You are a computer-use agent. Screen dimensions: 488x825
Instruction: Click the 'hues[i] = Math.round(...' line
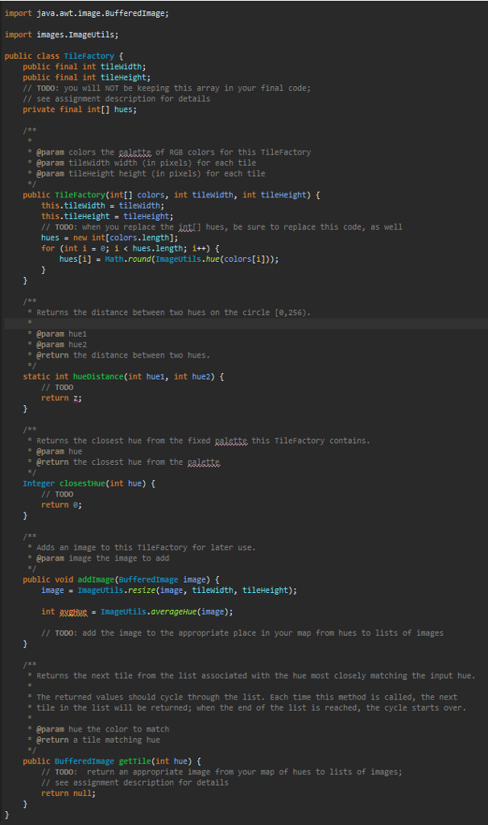pos(169,259)
